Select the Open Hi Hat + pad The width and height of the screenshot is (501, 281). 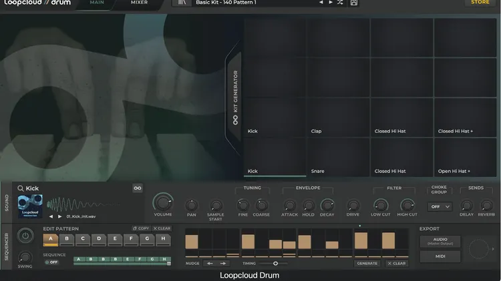pos(465,157)
